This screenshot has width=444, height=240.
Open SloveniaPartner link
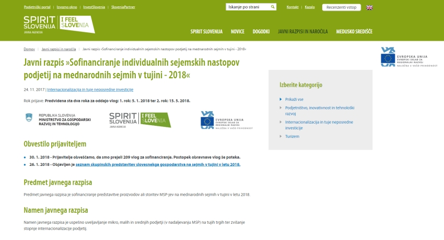pos(123,7)
